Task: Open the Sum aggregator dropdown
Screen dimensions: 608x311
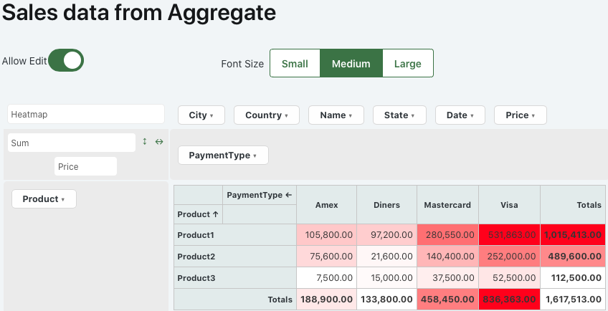Action: tap(72, 143)
